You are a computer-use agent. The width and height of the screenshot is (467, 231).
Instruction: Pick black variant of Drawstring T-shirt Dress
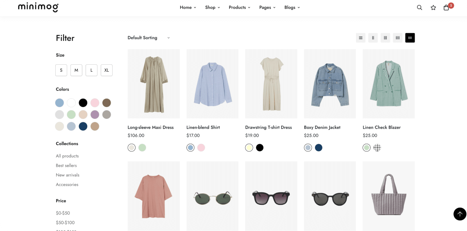pos(260,147)
